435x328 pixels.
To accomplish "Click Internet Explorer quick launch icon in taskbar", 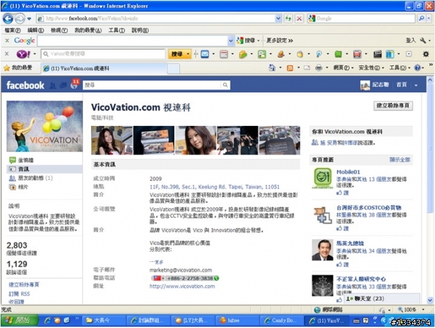I will pos(48,321).
